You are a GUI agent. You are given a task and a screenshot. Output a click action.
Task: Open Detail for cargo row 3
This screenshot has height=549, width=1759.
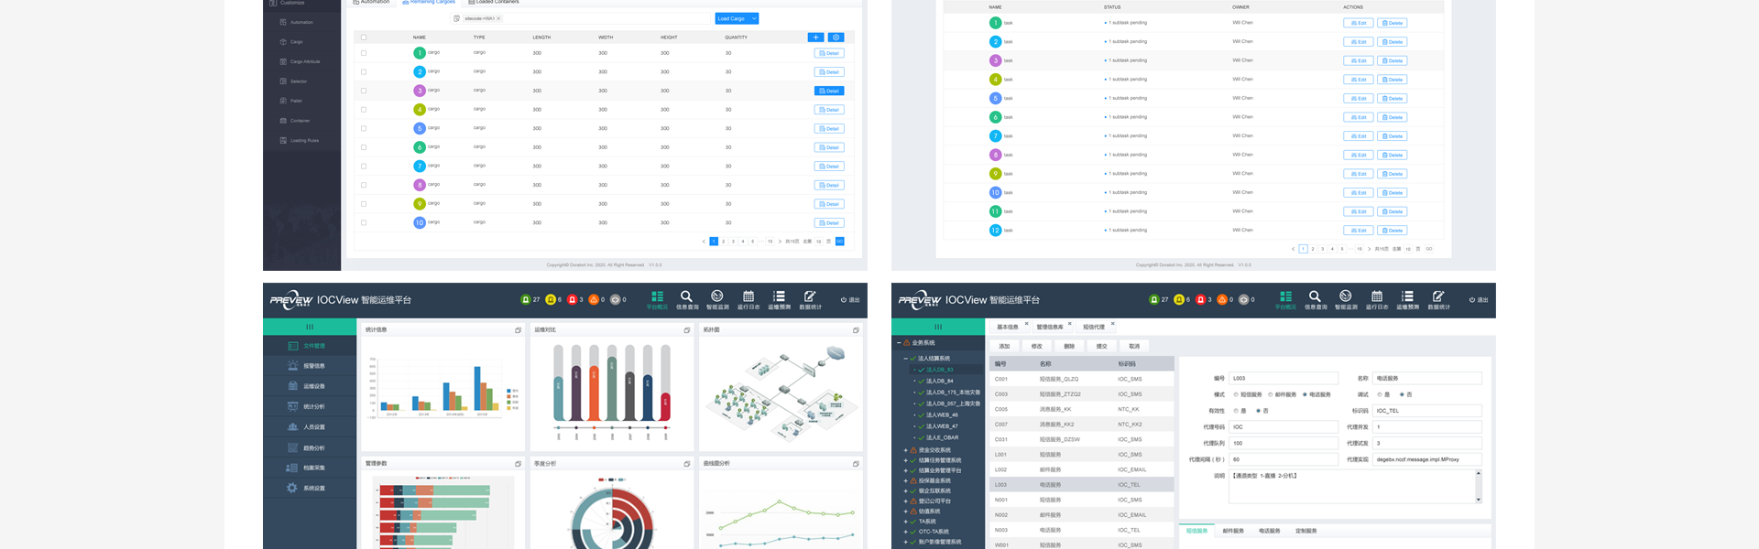pyautogui.click(x=829, y=91)
